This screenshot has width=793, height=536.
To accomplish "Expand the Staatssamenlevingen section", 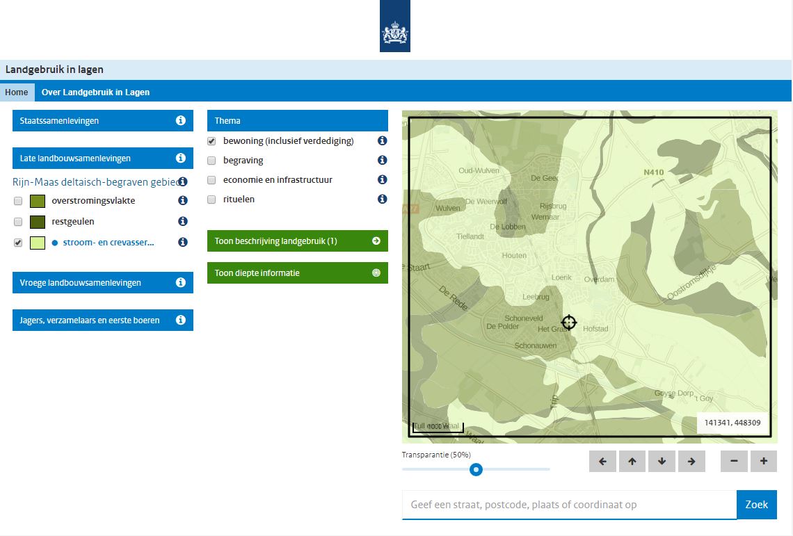I will [102, 121].
